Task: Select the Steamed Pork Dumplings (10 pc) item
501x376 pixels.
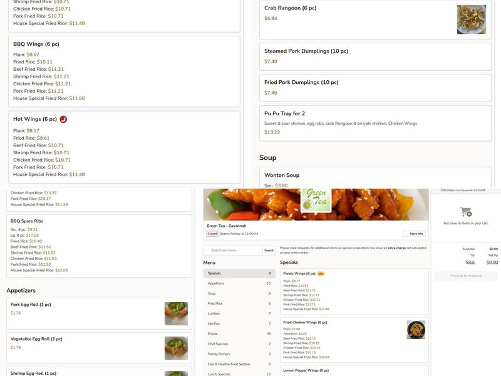Action: pyautogui.click(x=375, y=56)
